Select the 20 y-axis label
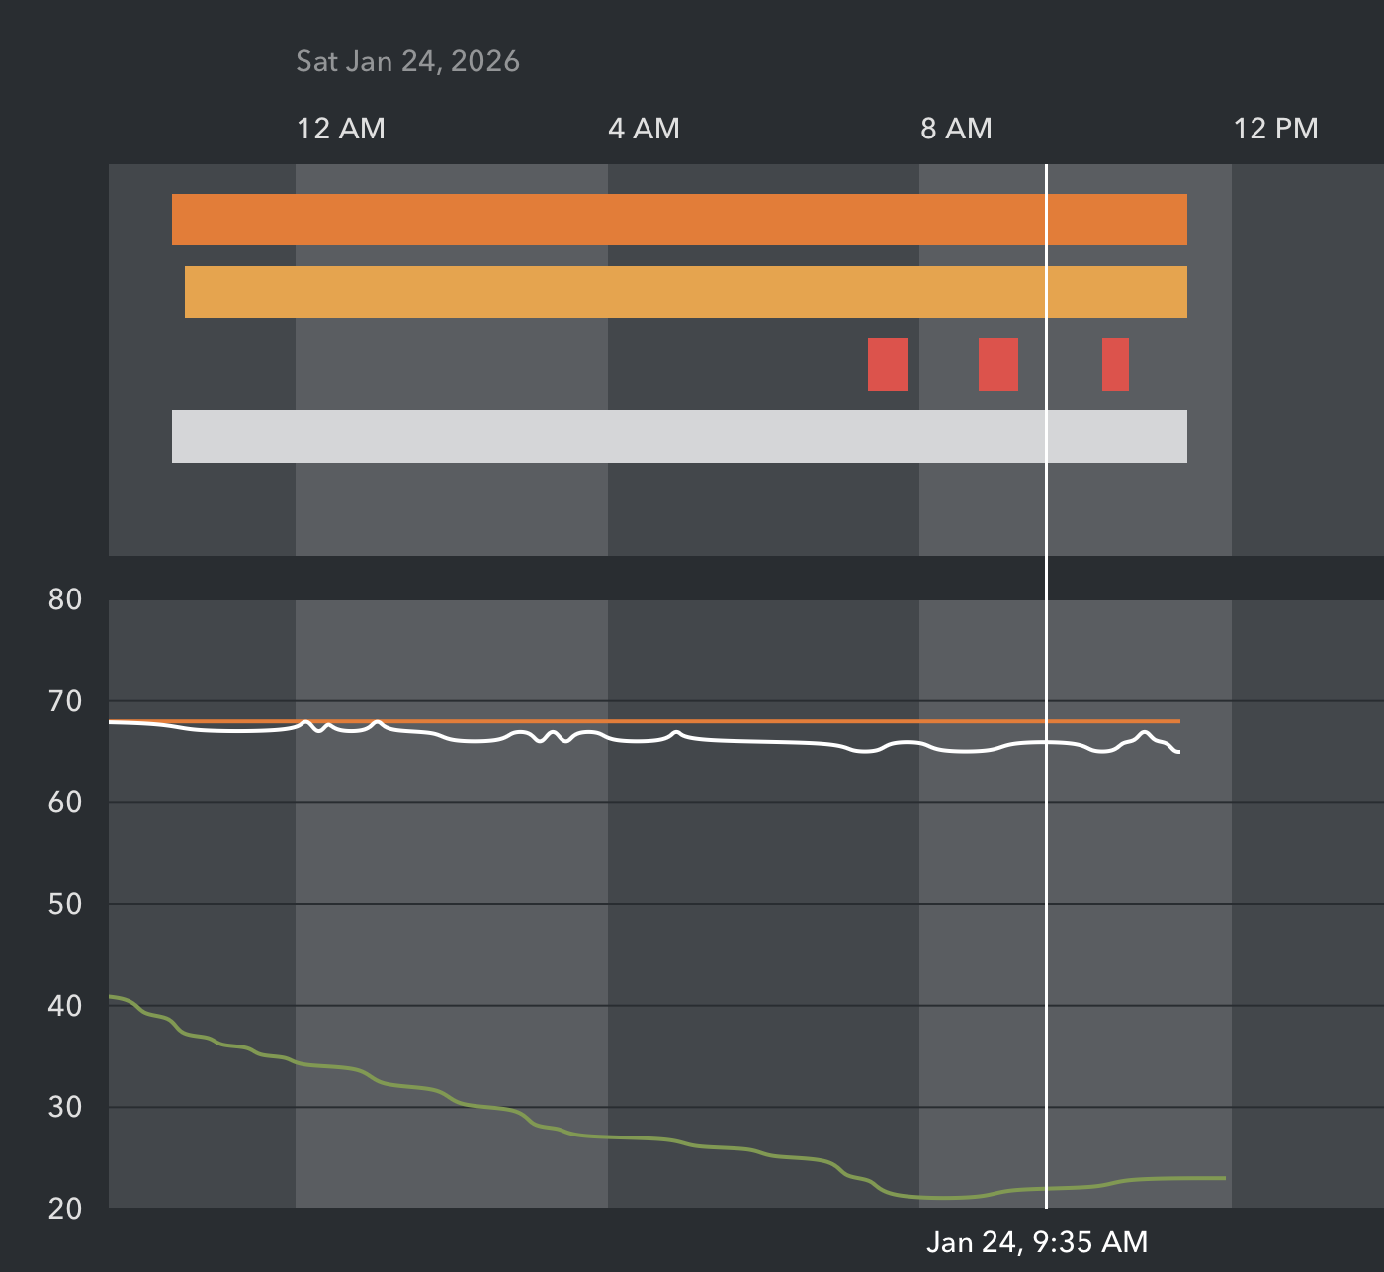The height and width of the screenshot is (1272, 1384). [65, 1208]
